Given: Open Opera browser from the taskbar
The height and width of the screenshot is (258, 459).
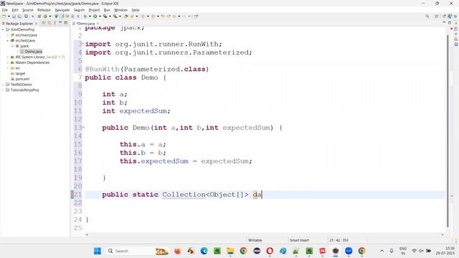Looking at the screenshot, I should (270, 251).
